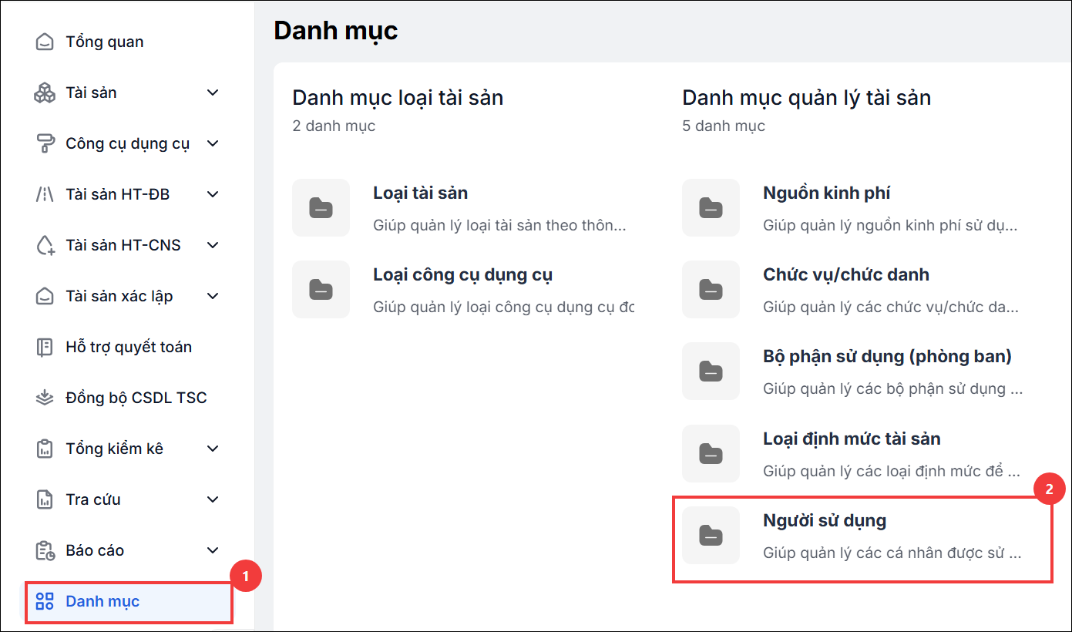Select the Tài sản HT-ĐB sidebar label
1072x632 pixels.
point(117,194)
